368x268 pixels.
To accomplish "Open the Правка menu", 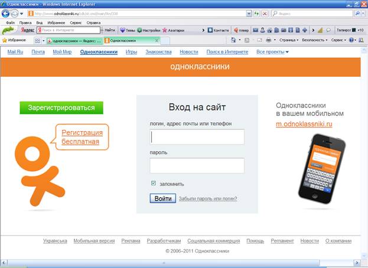I will coord(25,23).
